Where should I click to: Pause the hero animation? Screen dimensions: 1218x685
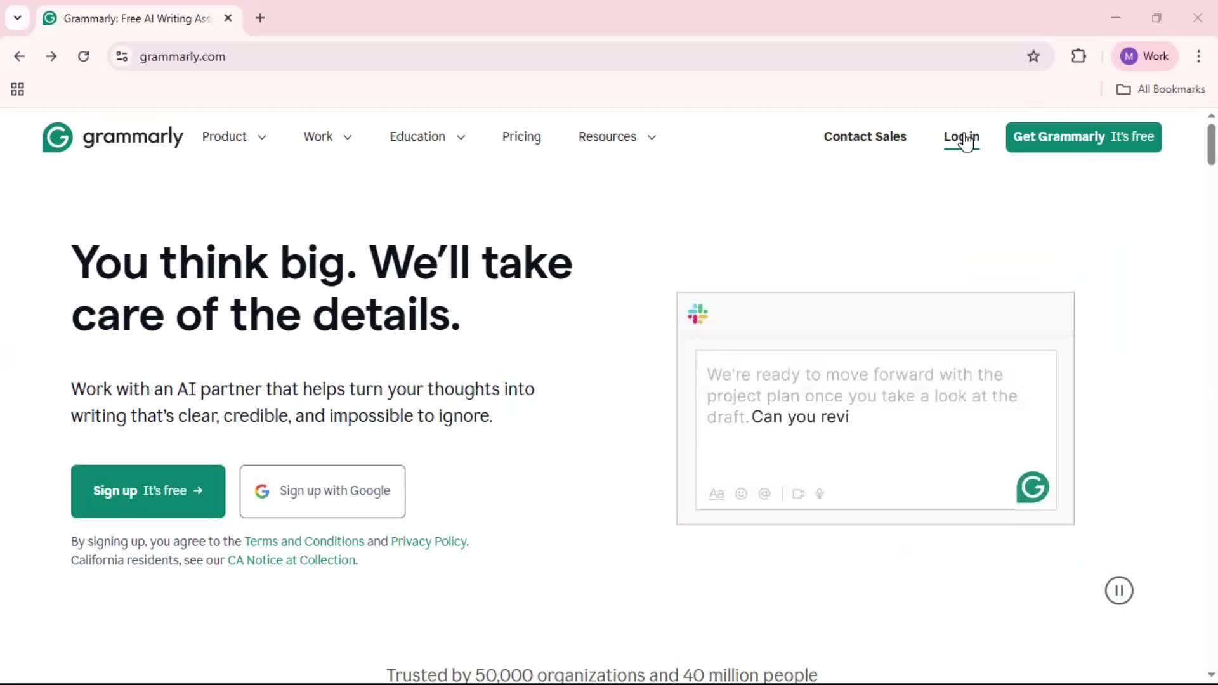[1118, 590]
